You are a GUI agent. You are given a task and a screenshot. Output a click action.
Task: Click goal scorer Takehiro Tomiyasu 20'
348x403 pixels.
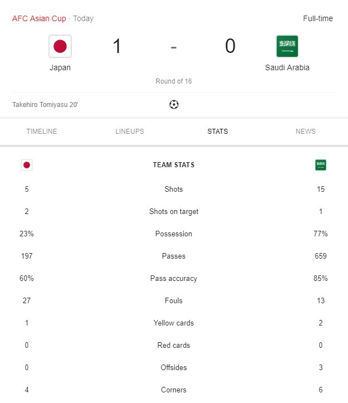pos(45,104)
